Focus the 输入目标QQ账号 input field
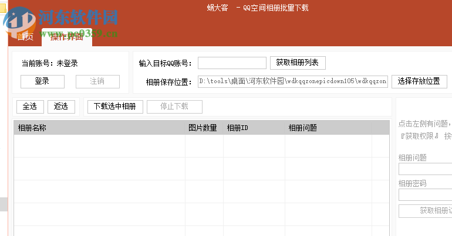Viewport: 452px width, 236px height. pos(232,63)
